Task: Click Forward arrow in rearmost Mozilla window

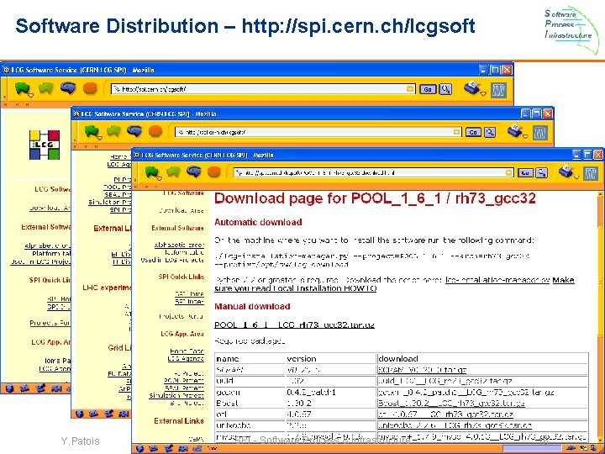Action: pyautogui.click(x=45, y=88)
